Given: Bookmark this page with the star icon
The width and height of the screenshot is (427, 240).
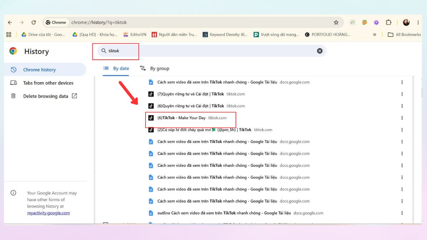Looking at the screenshot, I should pos(336,22).
